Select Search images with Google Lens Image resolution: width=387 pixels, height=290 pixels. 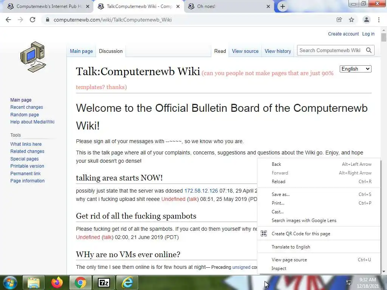(319, 221)
